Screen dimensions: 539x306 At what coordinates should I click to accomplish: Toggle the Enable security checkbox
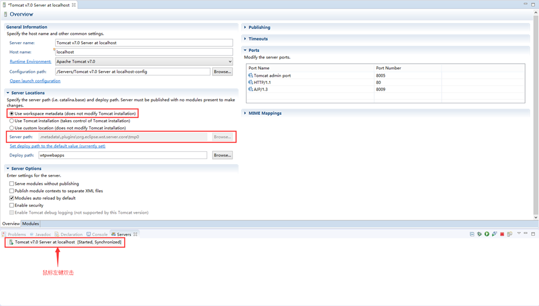[x=12, y=205]
